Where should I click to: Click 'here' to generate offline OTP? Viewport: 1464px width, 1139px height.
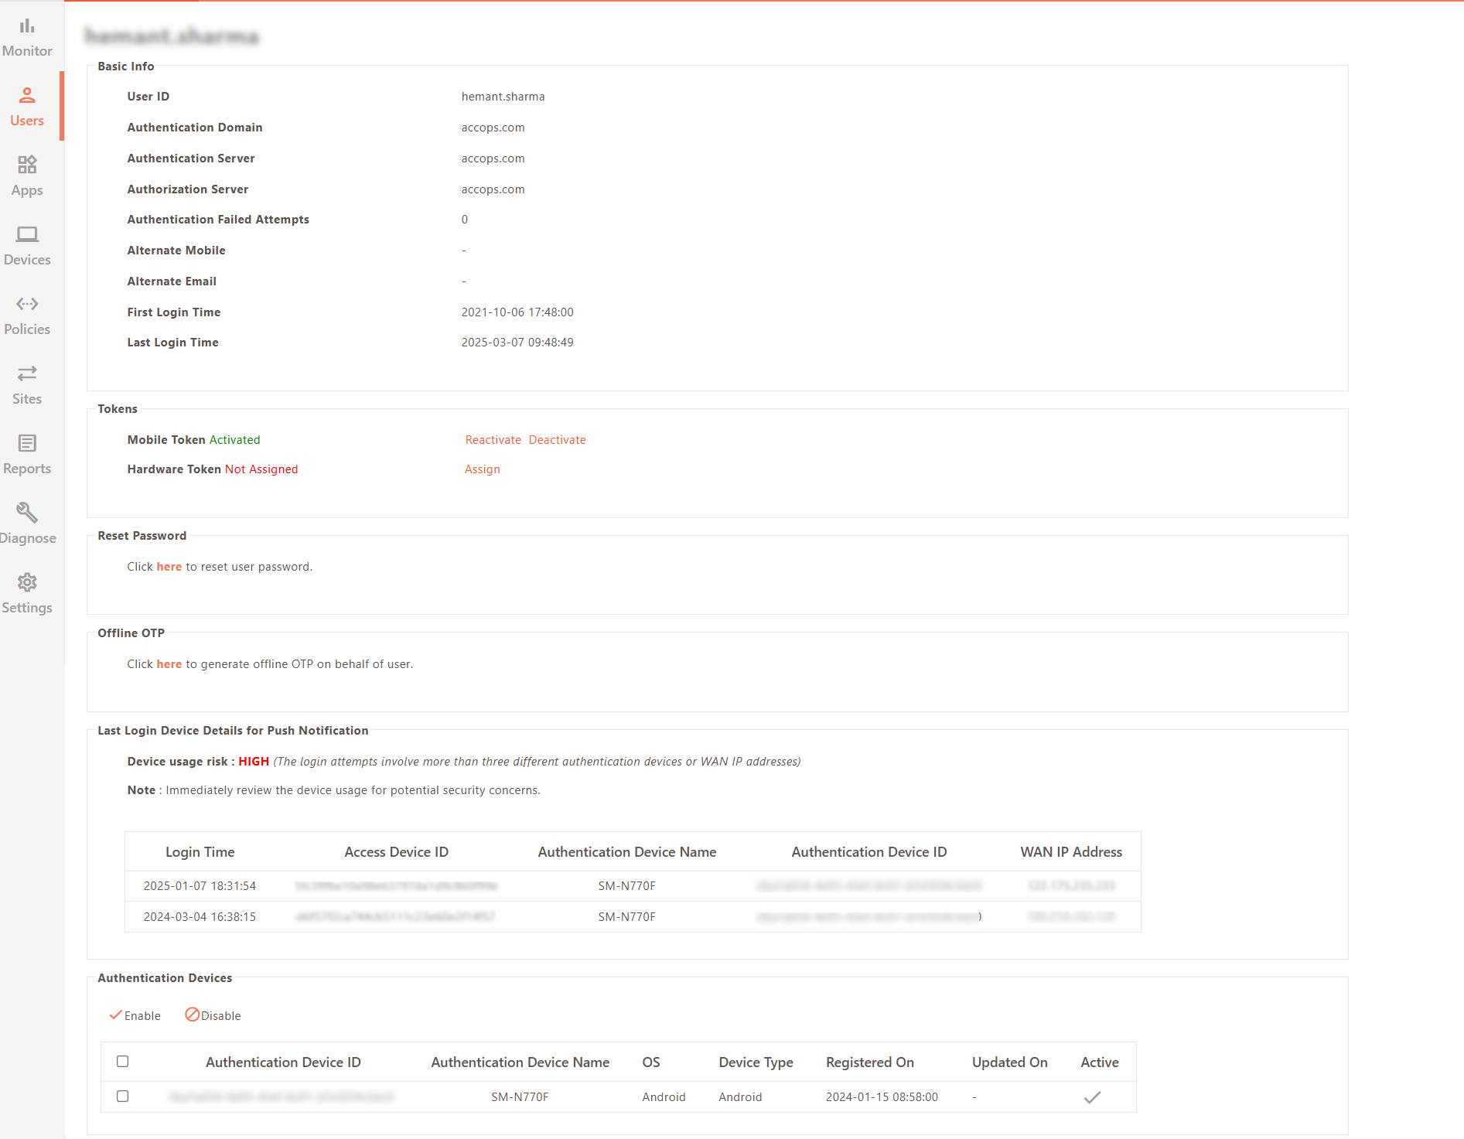[x=169, y=664]
